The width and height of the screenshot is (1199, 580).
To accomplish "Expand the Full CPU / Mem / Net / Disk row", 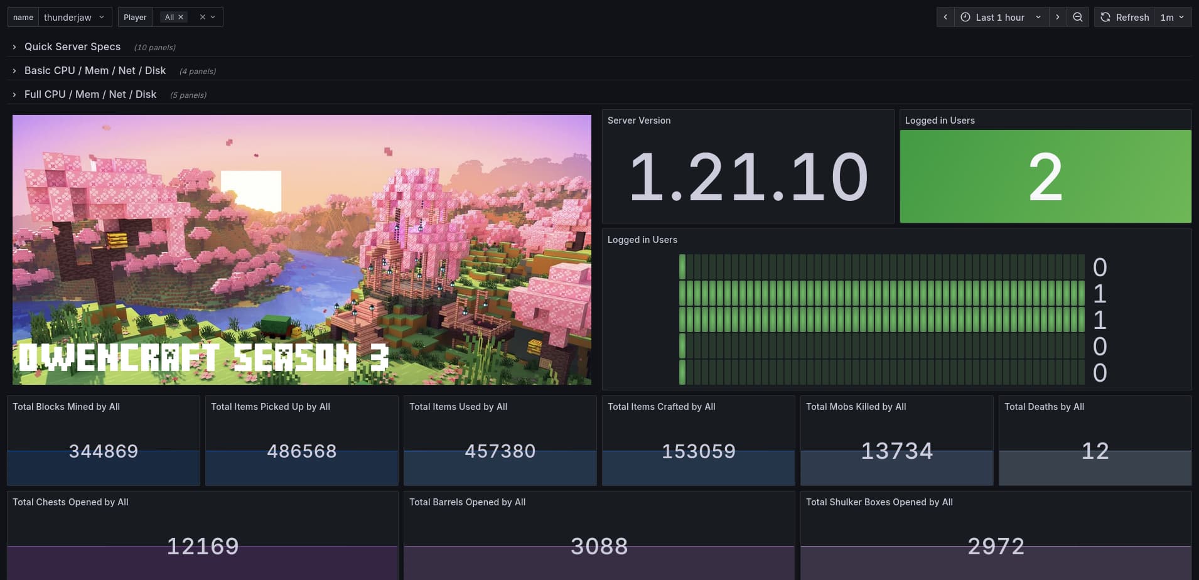I will coord(90,94).
